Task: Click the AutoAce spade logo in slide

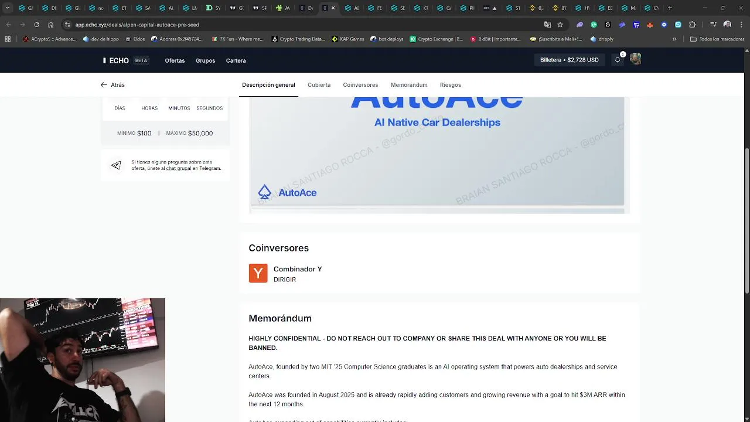Action: pos(264,192)
